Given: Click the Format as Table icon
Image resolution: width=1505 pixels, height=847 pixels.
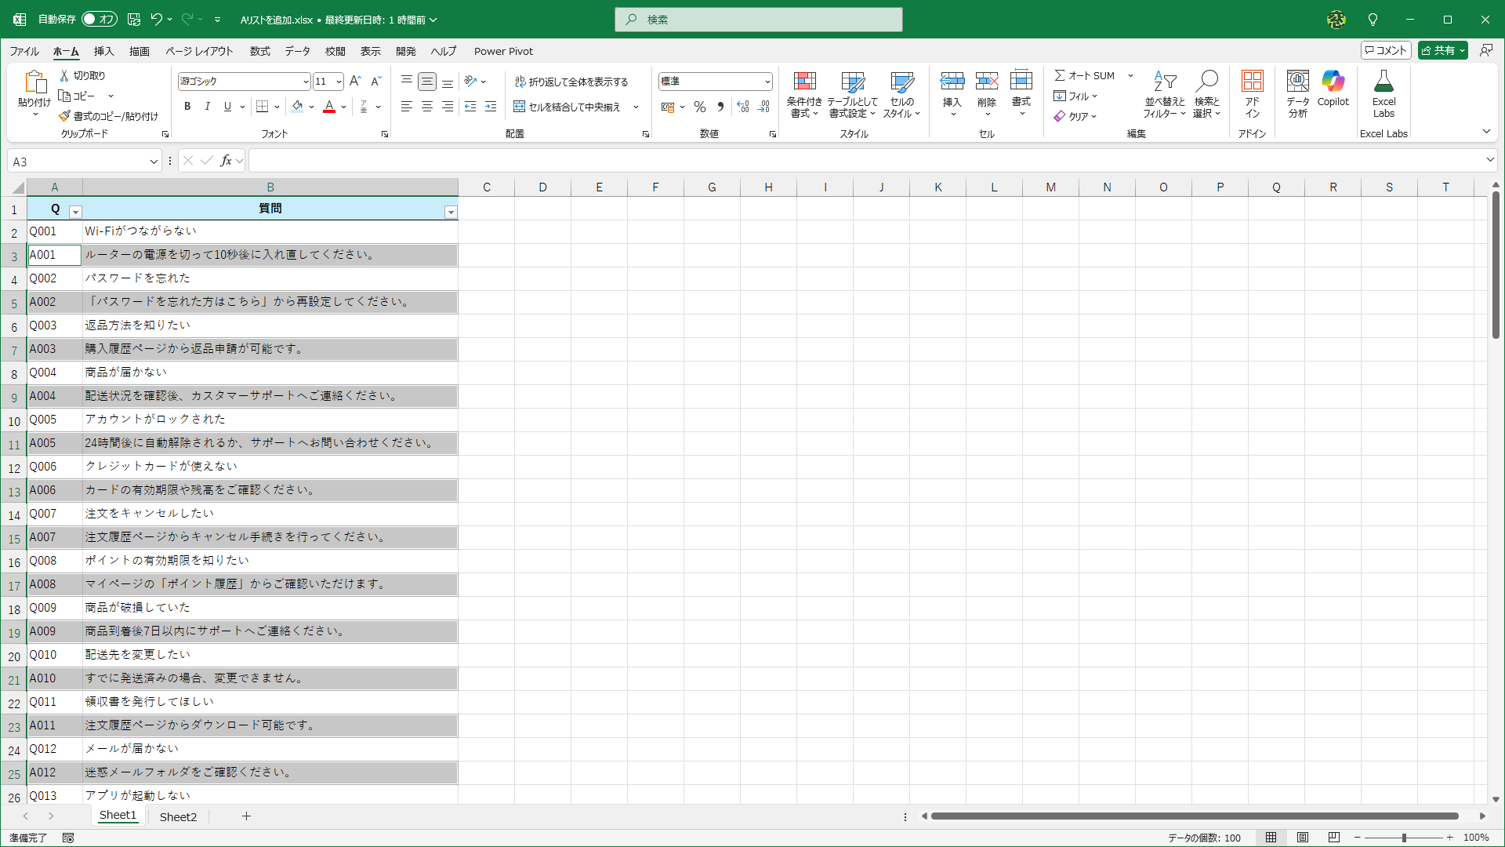Looking at the screenshot, I should (x=852, y=82).
